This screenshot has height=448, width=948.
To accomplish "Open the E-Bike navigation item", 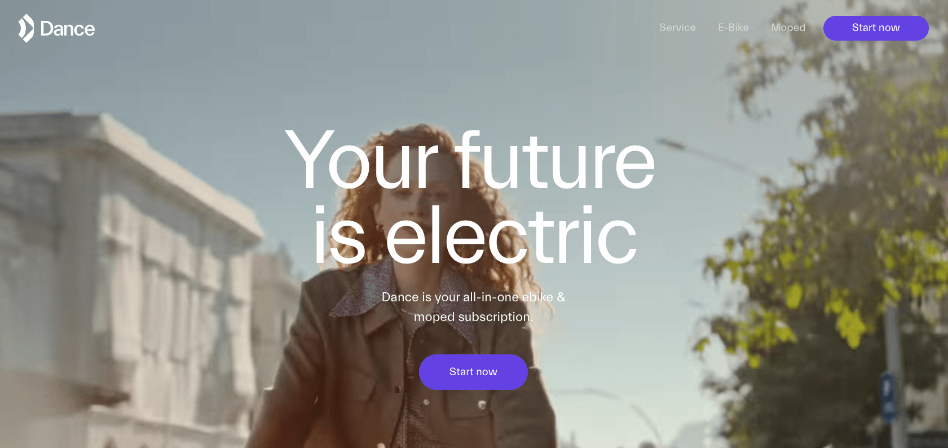I will click(733, 28).
